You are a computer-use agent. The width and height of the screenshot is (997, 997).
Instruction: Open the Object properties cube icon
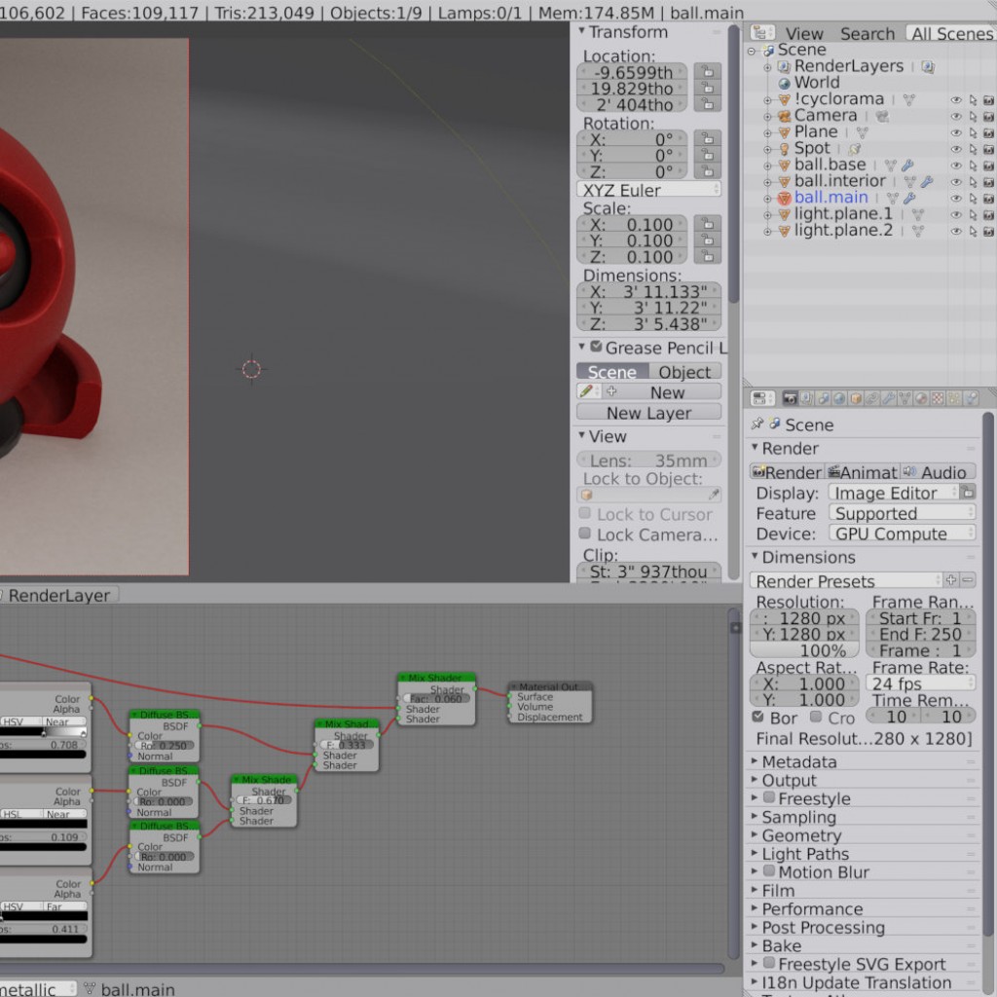pos(856,398)
